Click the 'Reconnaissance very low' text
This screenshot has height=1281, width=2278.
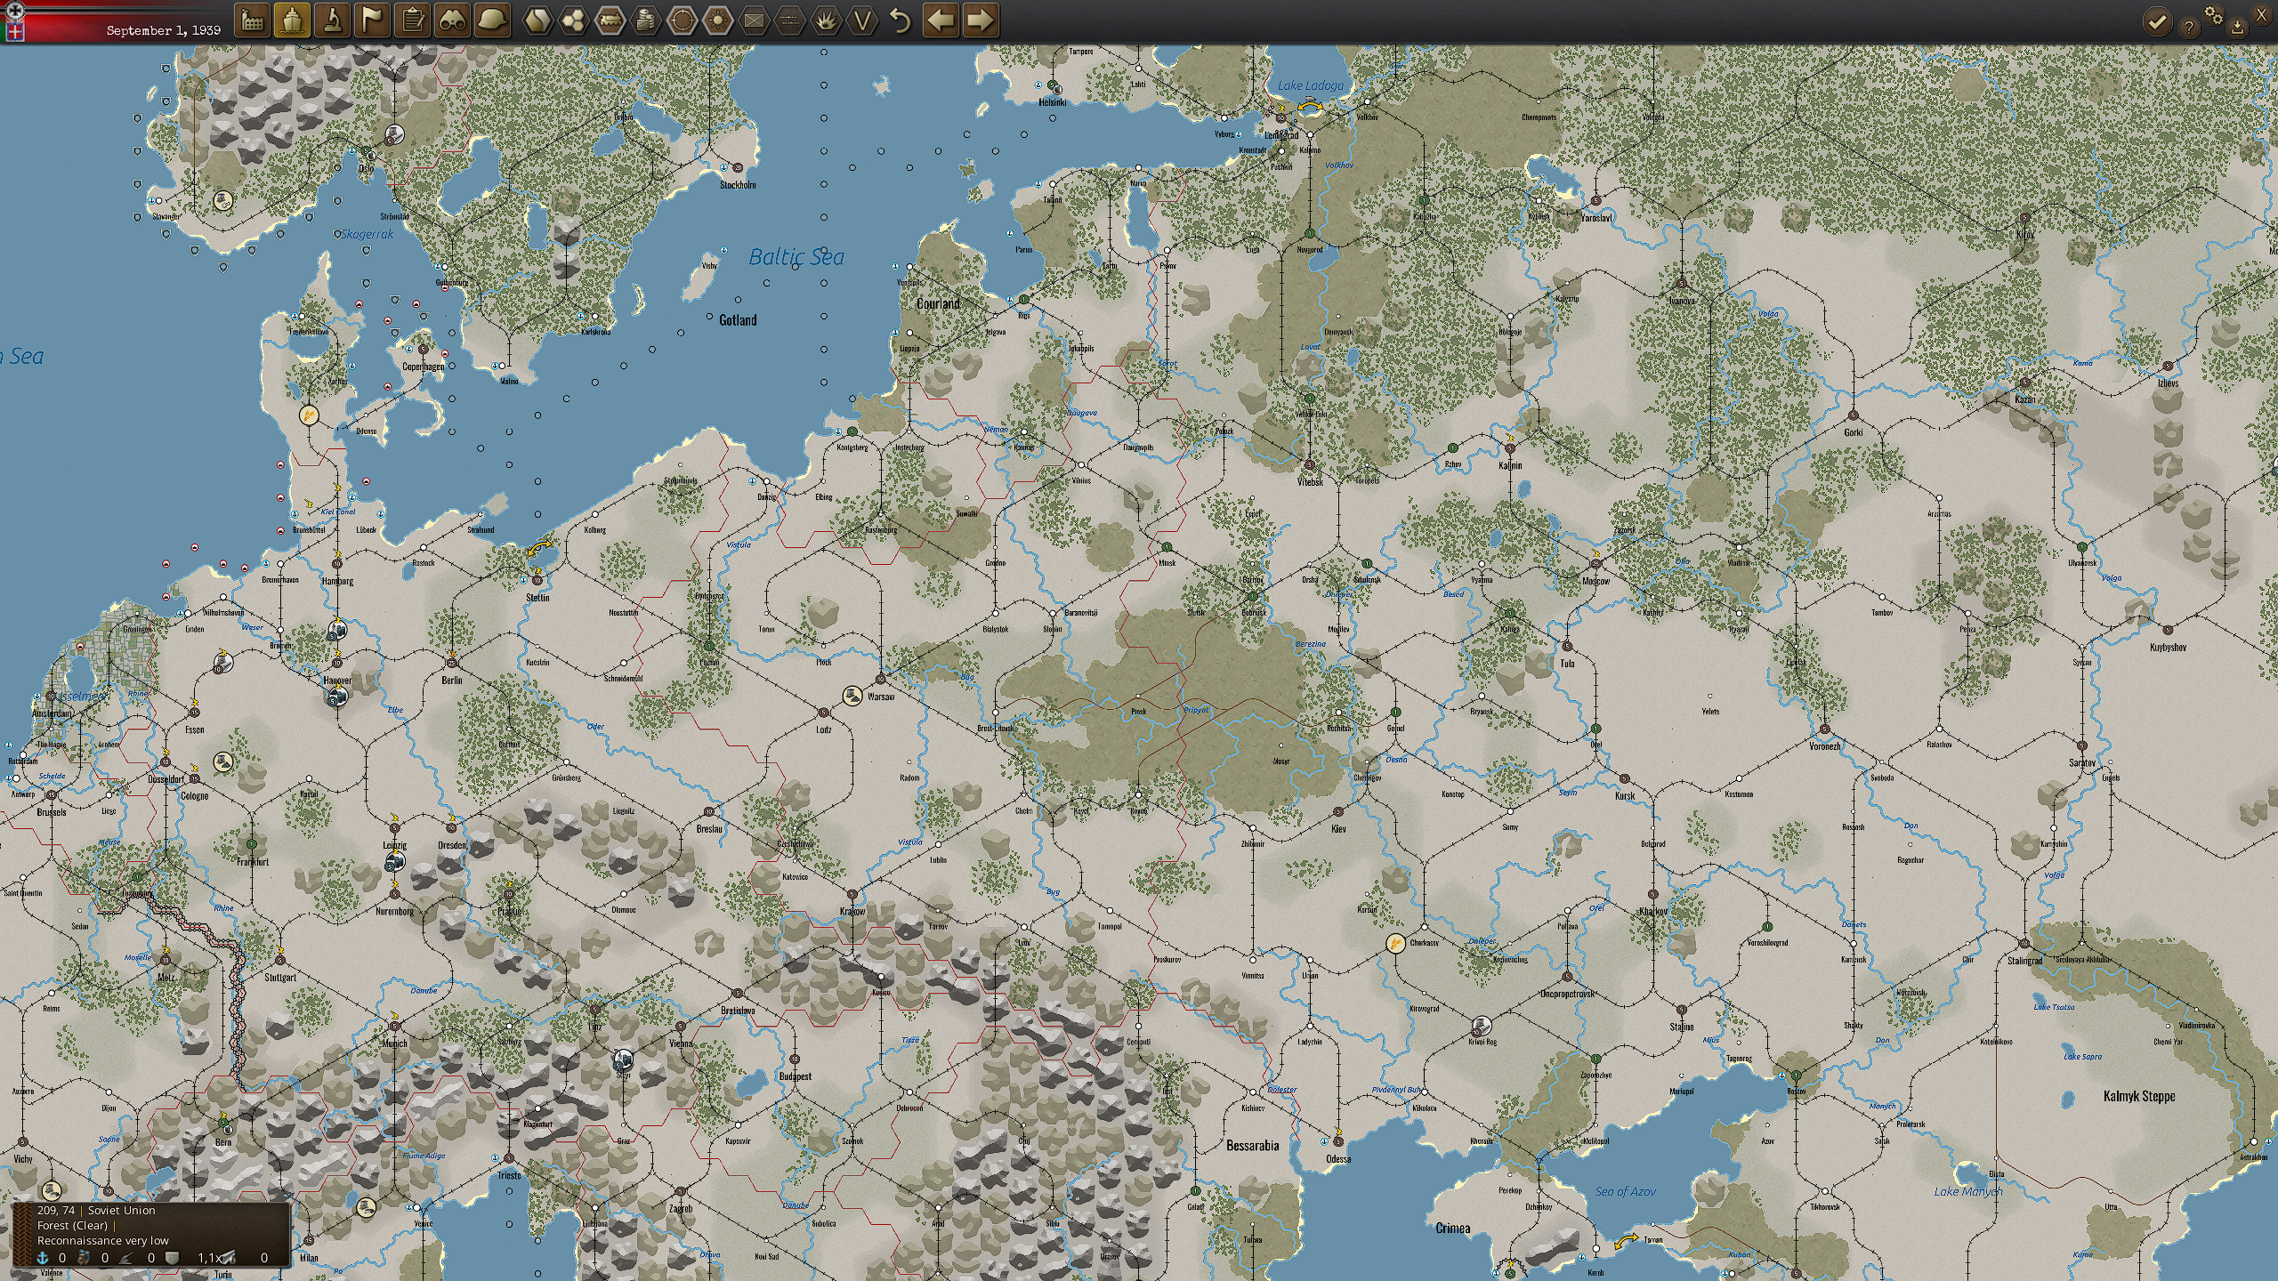(x=102, y=1241)
